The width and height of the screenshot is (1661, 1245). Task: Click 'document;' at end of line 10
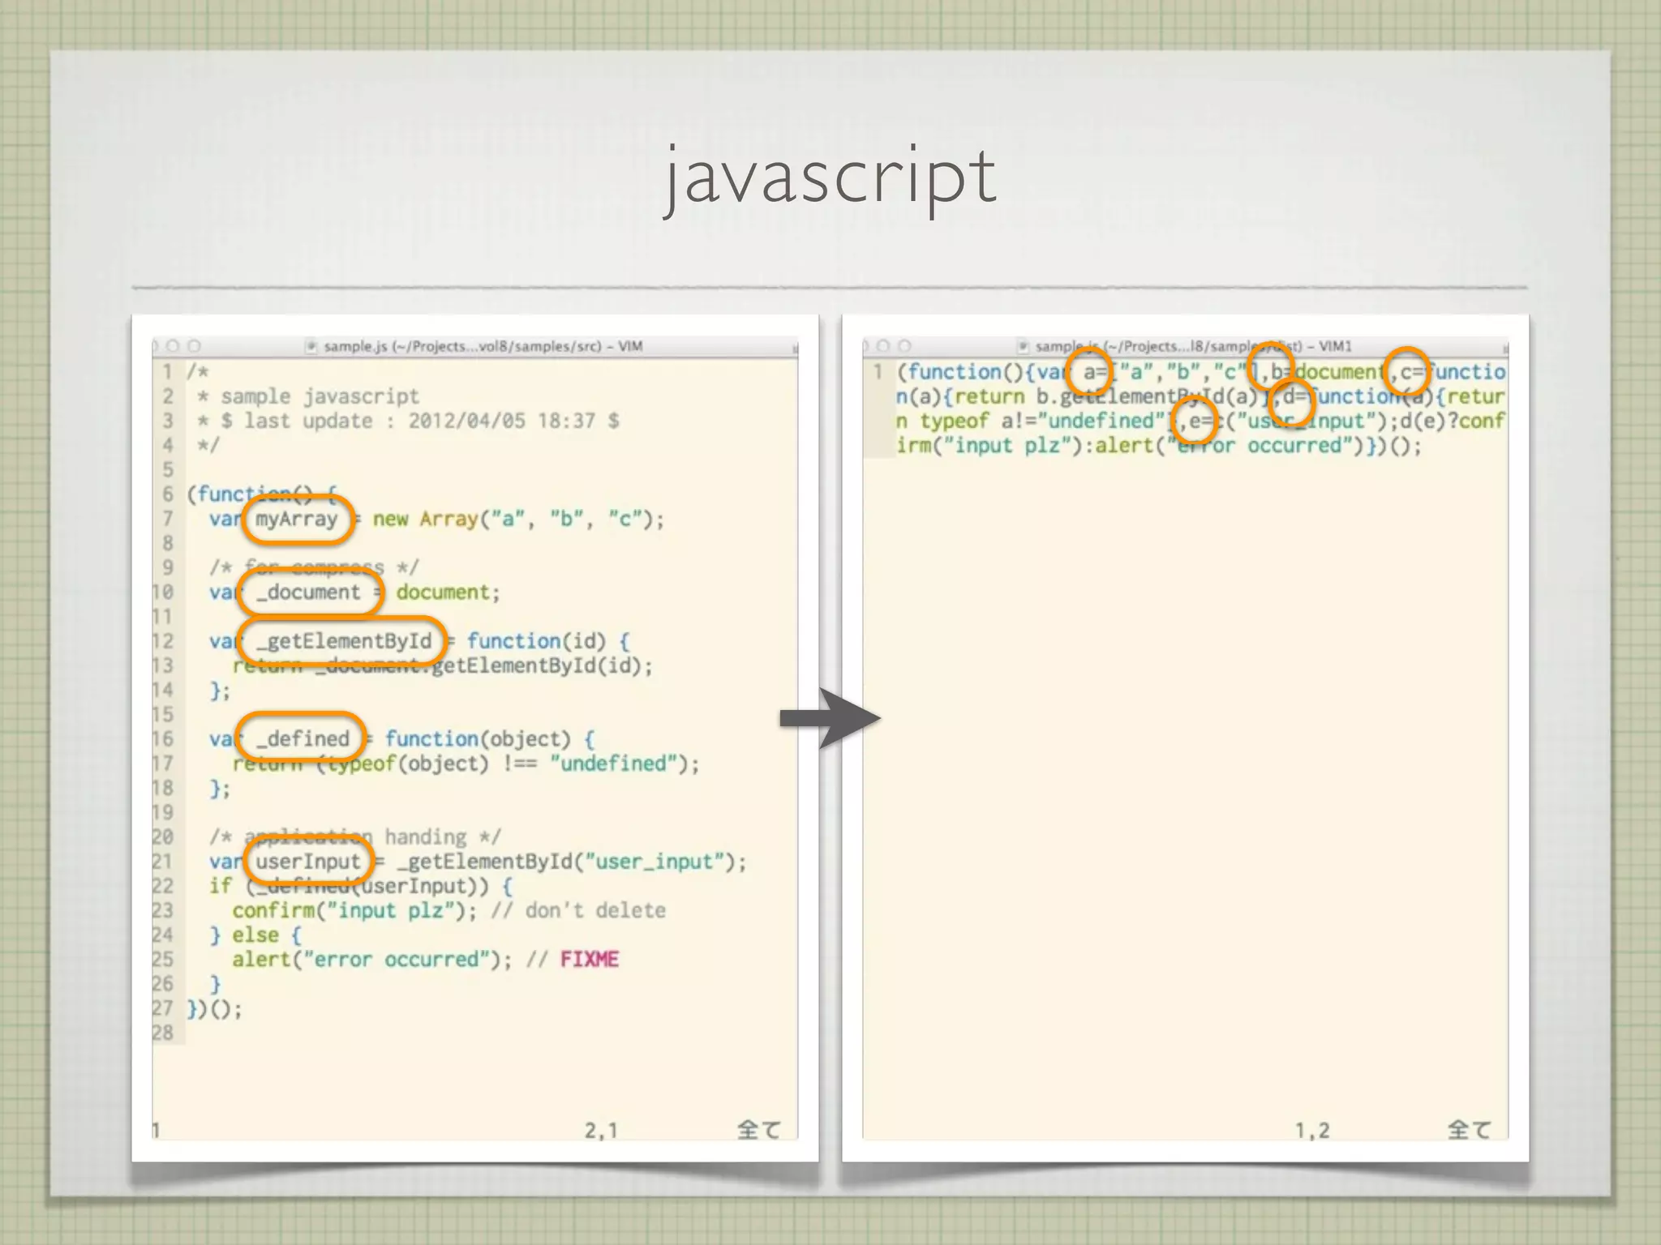(x=448, y=593)
